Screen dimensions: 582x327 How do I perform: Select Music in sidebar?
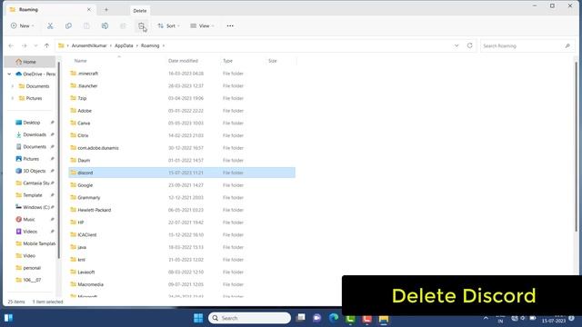[x=29, y=220]
